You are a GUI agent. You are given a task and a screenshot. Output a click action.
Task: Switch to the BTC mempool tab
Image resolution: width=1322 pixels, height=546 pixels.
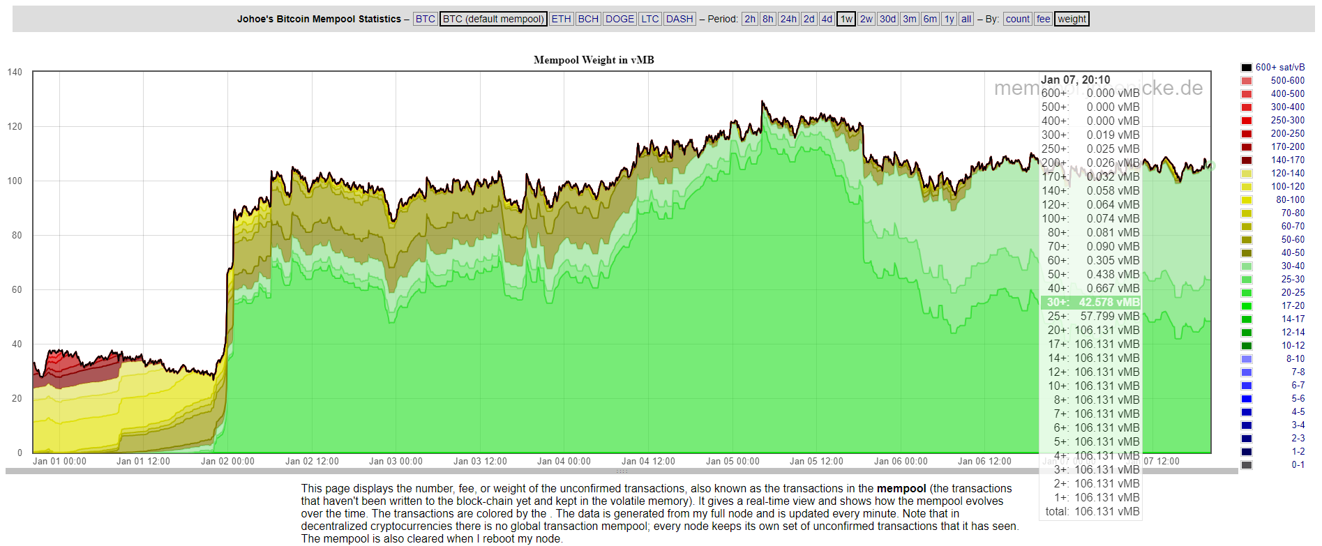pyautogui.click(x=425, y=19)
